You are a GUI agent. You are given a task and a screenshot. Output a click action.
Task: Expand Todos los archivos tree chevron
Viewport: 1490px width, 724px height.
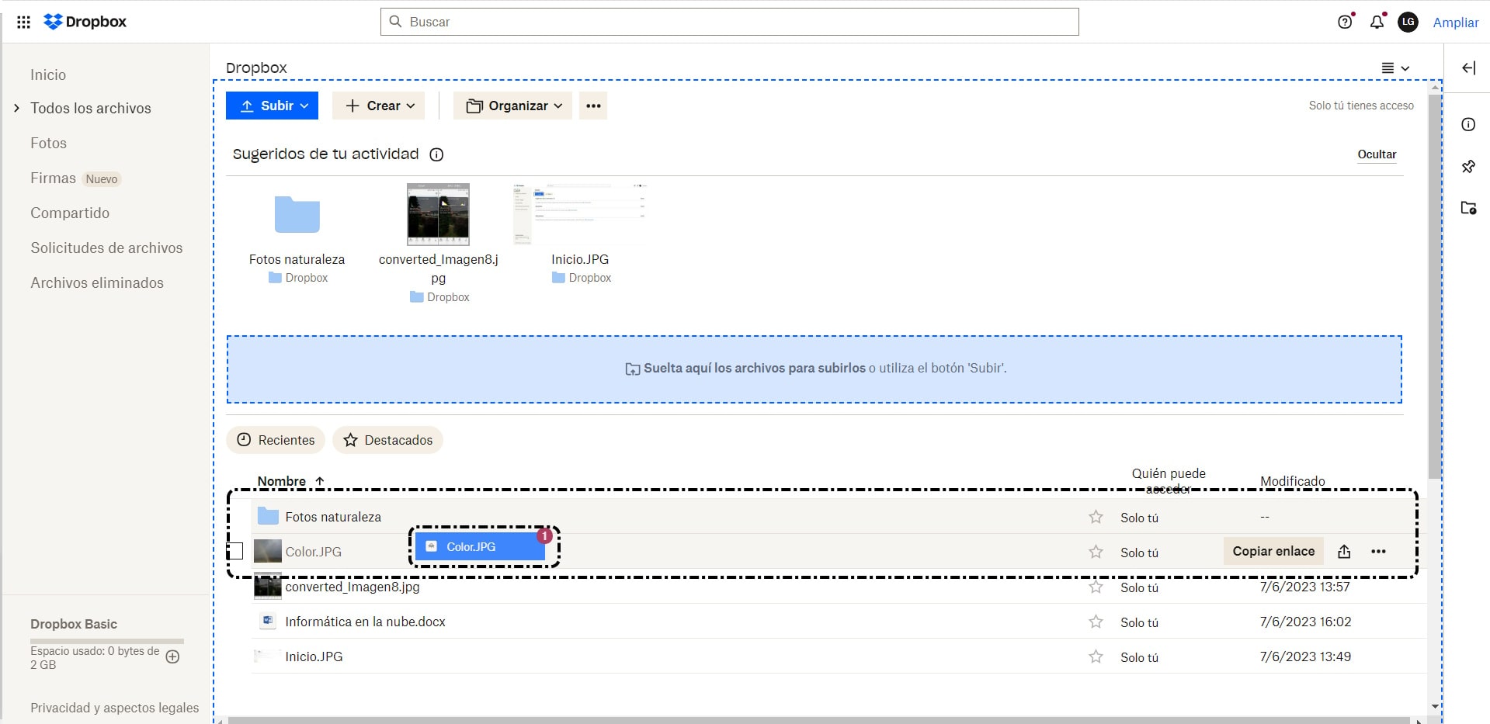click(x=16, y=108)
